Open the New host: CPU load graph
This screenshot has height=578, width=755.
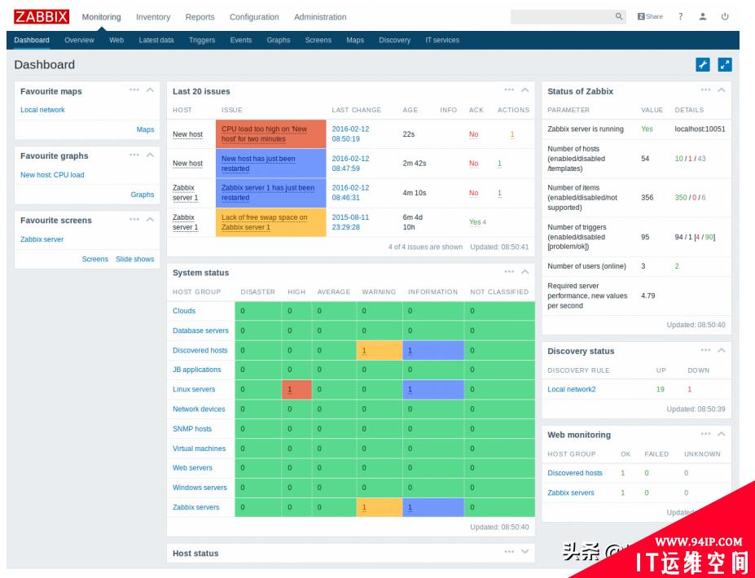[x=52, y=175]
